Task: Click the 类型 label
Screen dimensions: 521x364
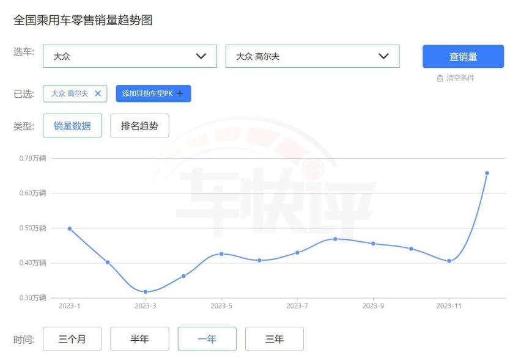Action: [24, 126]
